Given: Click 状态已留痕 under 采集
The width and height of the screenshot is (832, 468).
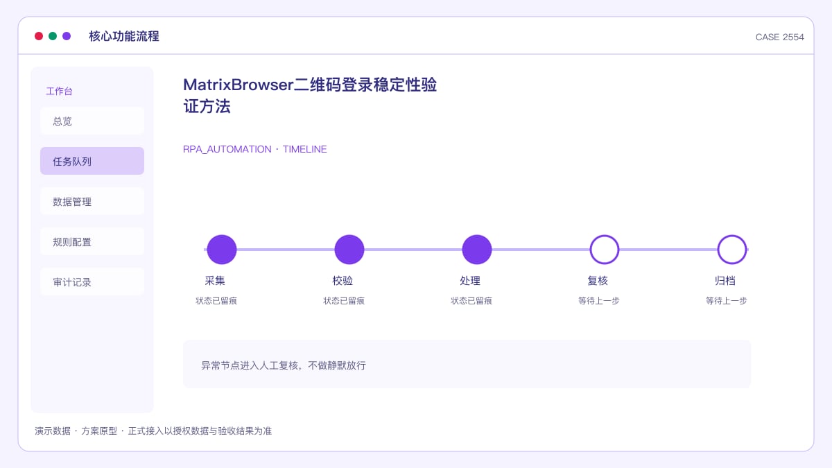Looking at the screenshot, I should point(216,301).
